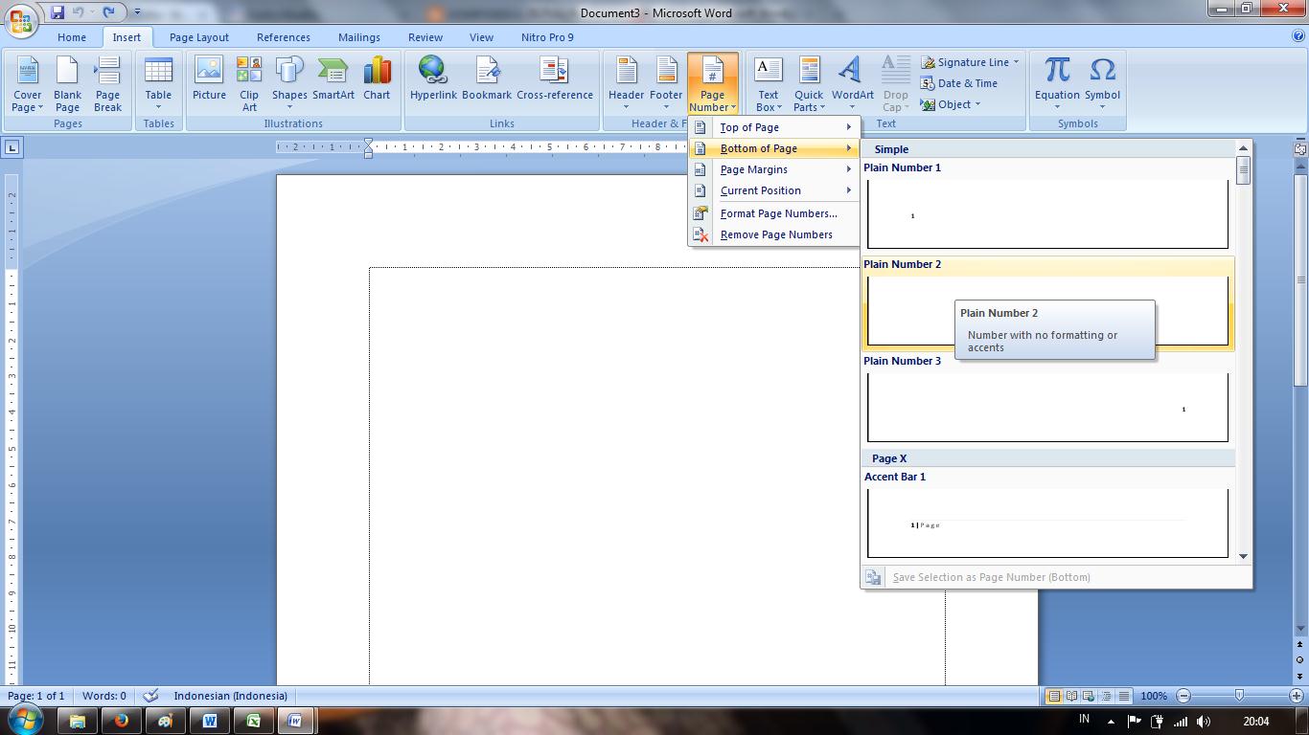
Task: Click the Zoom In plus button
Action: [x=1298, y=696]
